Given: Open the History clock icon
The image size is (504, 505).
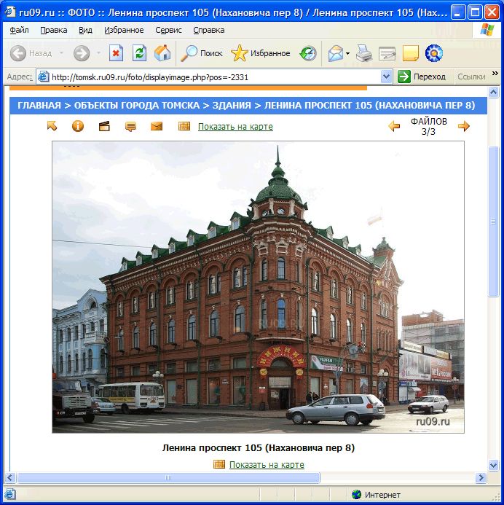Looking at the screenshot, I should coord(308,53).
